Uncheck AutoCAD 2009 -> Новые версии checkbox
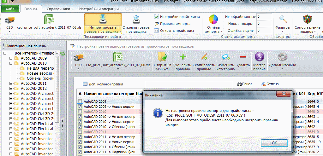This screenshot has height=156, width=323. pos(80,107)
